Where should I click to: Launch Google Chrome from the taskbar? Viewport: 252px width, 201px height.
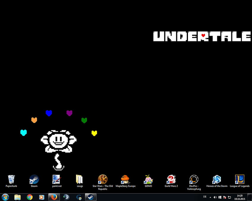[x=30, y=197]
